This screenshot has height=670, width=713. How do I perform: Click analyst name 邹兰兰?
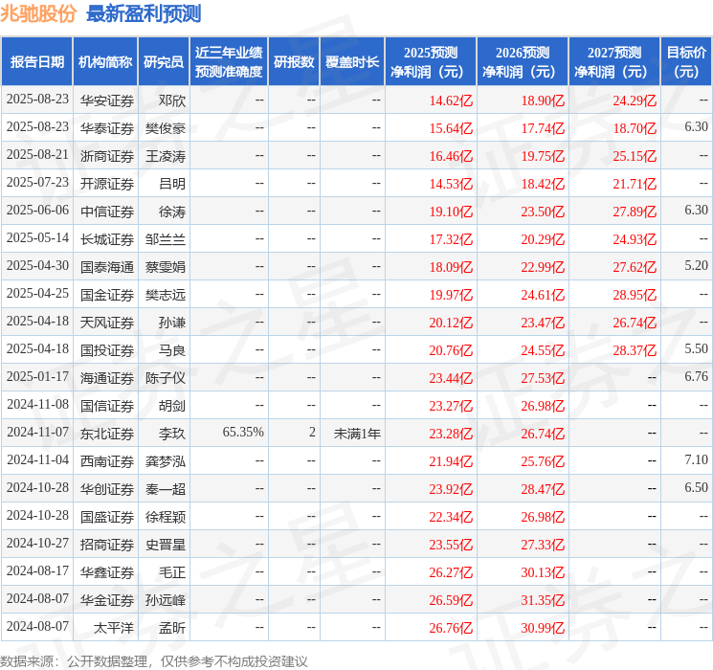(x=166, y=239)
